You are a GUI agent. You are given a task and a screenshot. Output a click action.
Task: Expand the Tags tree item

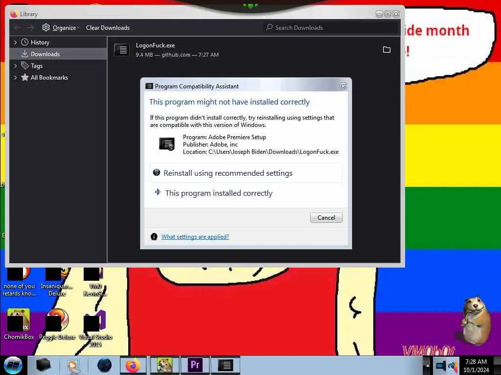(x=15, y=66)
